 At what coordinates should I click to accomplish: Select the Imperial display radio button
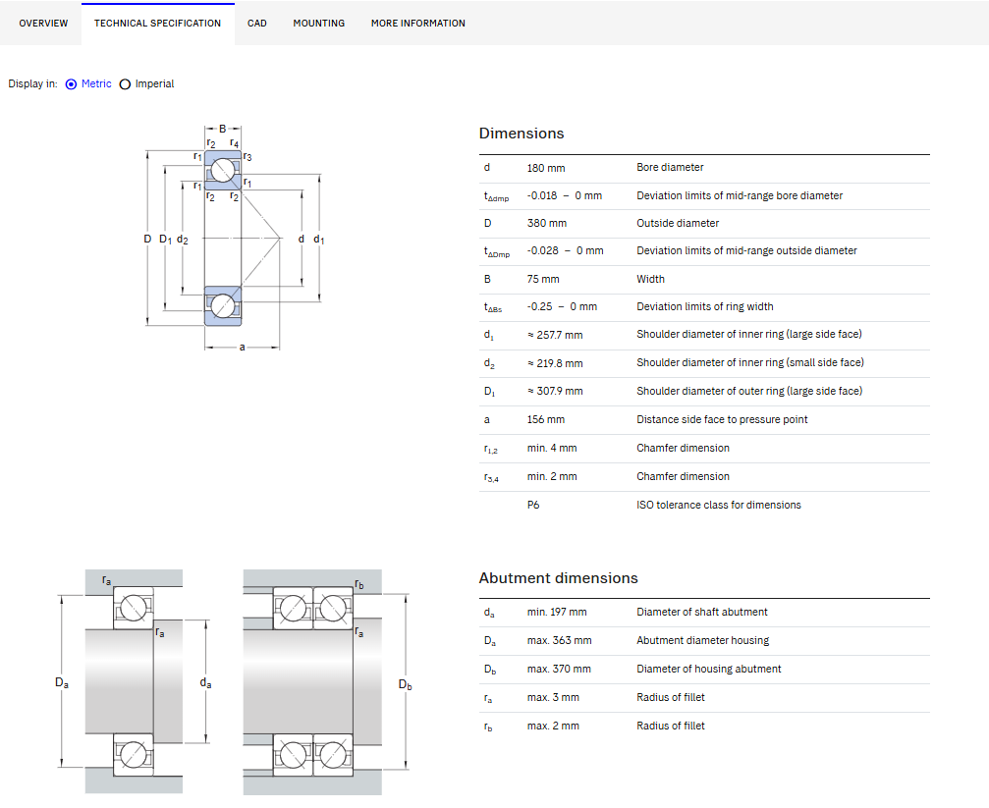click(x=125, y=83)
